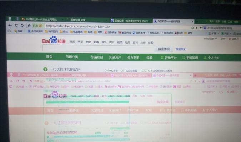Open the 惠州市网 bookmark

pos(139,33)
